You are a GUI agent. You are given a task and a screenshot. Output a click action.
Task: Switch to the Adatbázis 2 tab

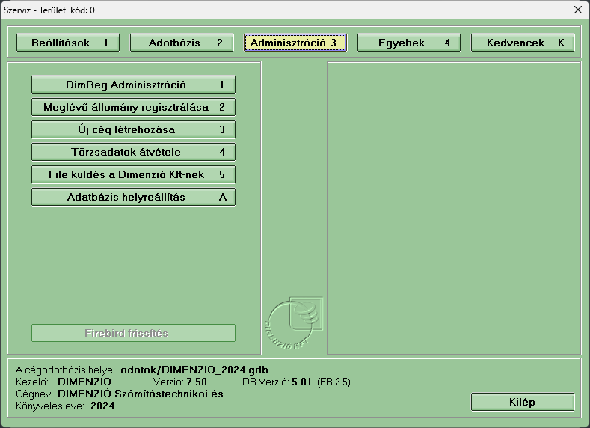click(x=182, y=43)
